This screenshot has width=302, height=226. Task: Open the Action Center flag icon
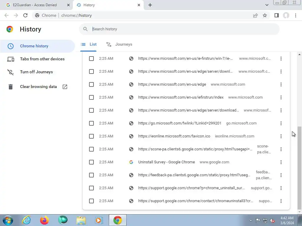click(258, 220)
